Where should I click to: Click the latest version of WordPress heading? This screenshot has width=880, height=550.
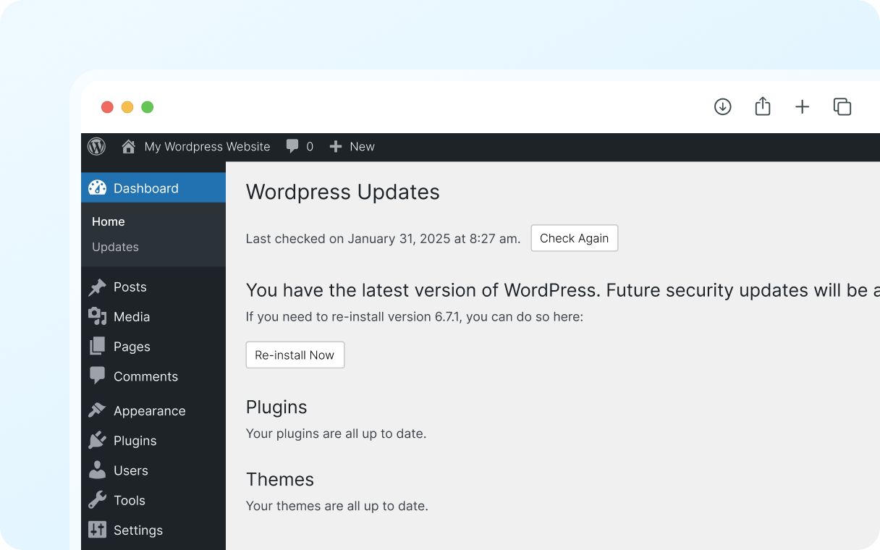(563, 290)
